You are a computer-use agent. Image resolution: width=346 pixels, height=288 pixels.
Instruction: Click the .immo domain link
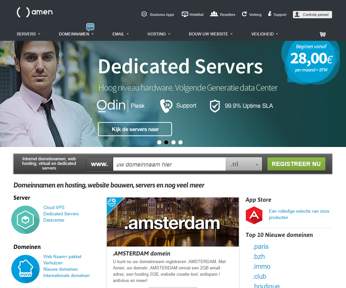[261, 266]
